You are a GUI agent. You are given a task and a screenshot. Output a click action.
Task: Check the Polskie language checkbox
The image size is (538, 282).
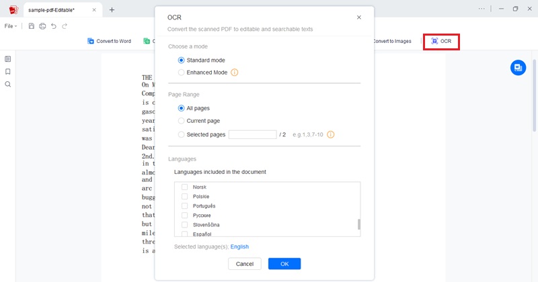click(x=184, y=196)
